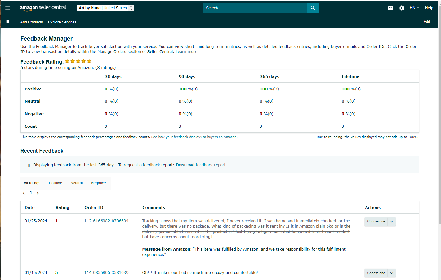This screenshot has height=280, width=441.
Task: Click the cozy and comfortable comment
Action: 200,273
